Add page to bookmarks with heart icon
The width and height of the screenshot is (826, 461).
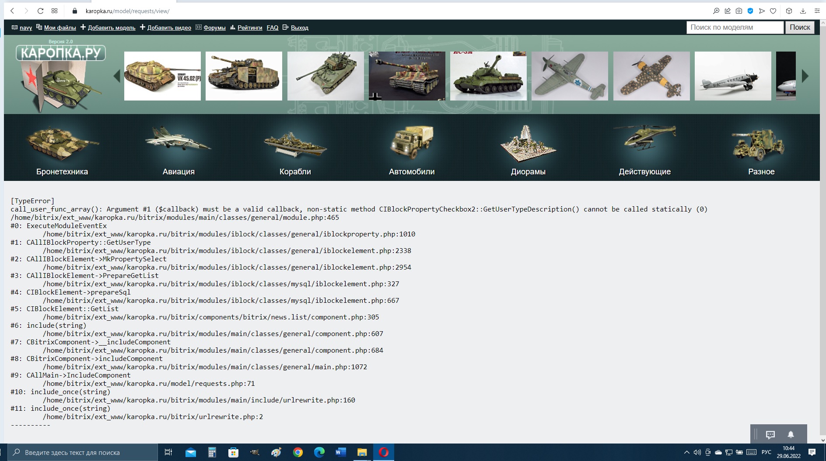point(773,11)
